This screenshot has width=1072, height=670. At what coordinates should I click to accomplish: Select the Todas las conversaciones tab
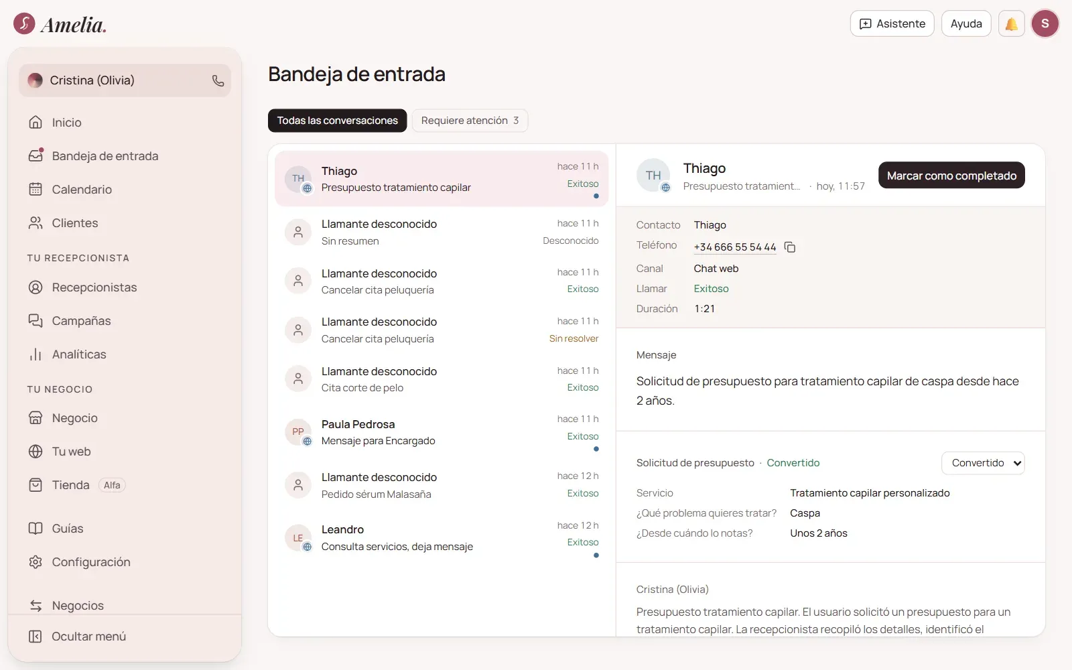pos(337,121)
